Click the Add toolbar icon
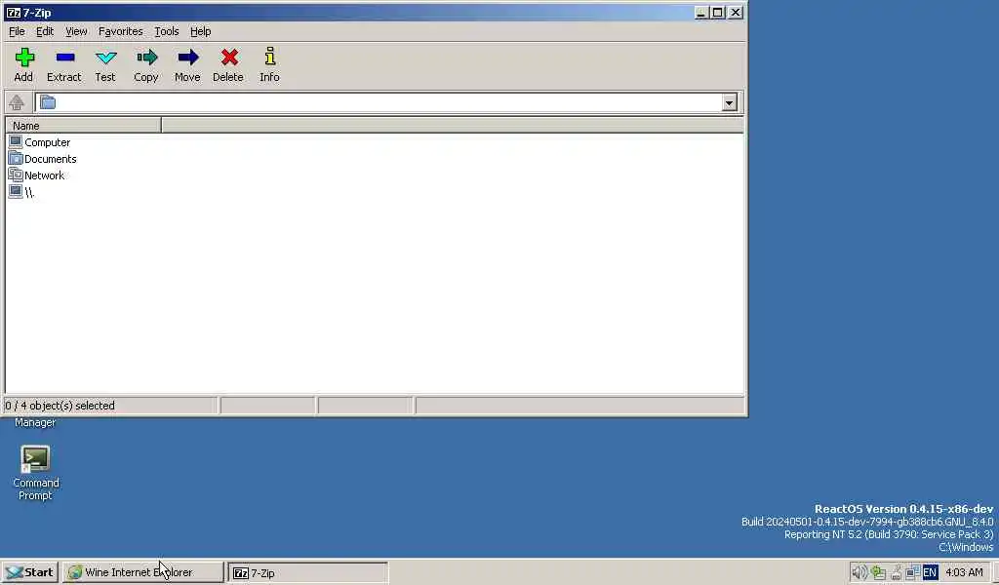999x585 pixels. click(24, 58)
